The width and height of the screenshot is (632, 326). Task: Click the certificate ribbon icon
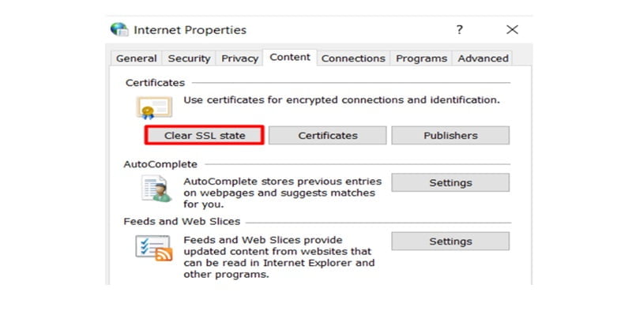(154, 107)
